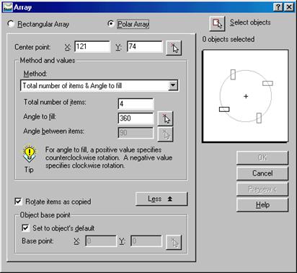Click the Select objects pick icon
Viewport: 297px width, 273px height.
click(217, 24)
